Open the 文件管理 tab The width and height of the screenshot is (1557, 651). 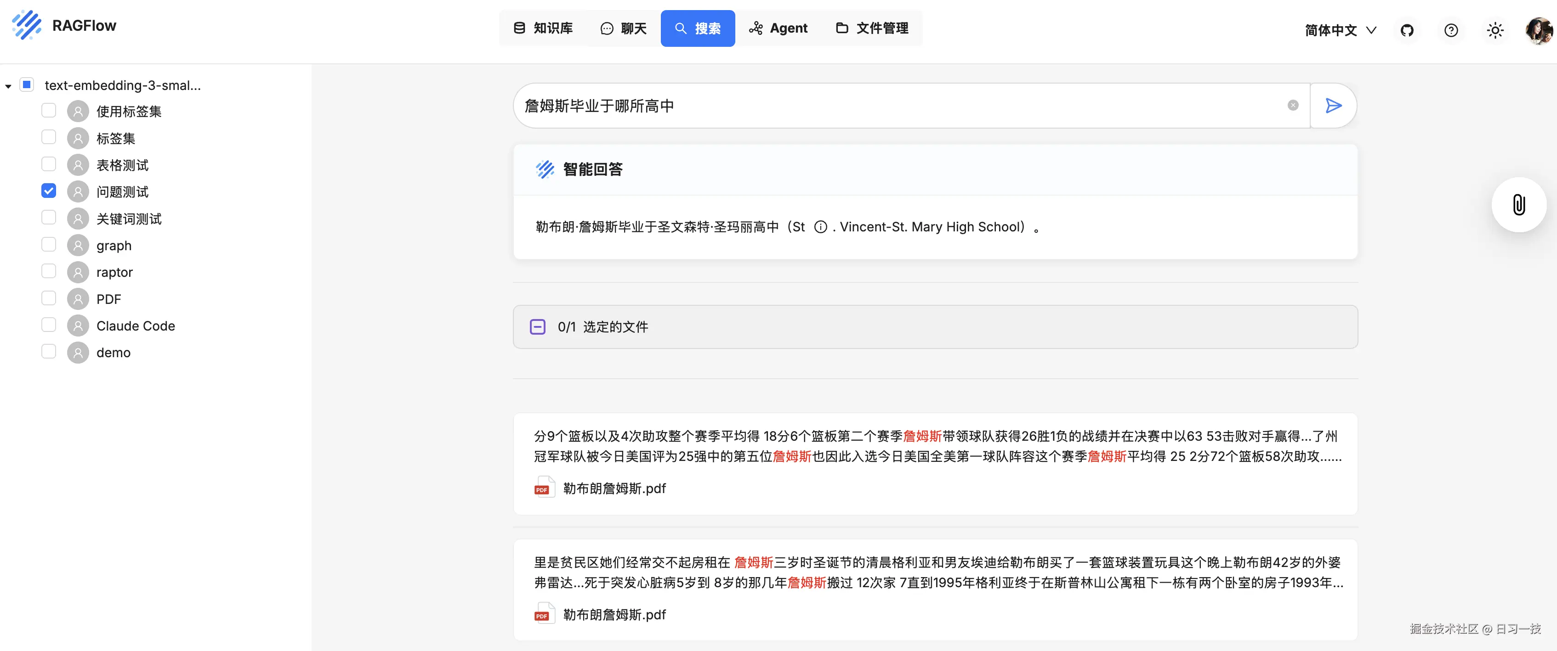[872, 28]
